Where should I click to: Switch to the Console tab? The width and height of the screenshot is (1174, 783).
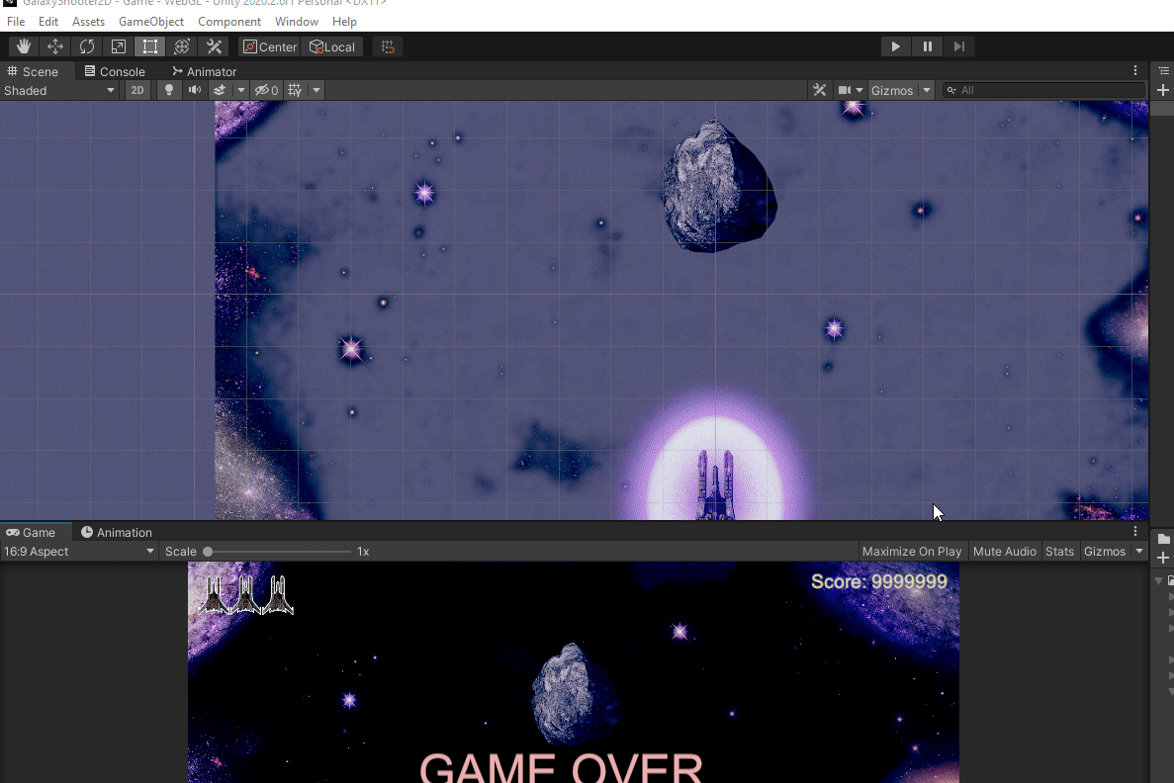115,71
